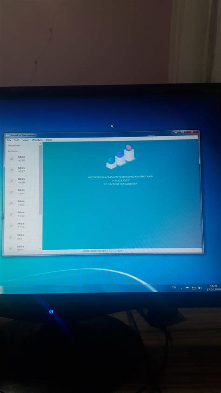Select the Miss 4430 entry text
Screen dimensions: 221x393
[21, 181]
